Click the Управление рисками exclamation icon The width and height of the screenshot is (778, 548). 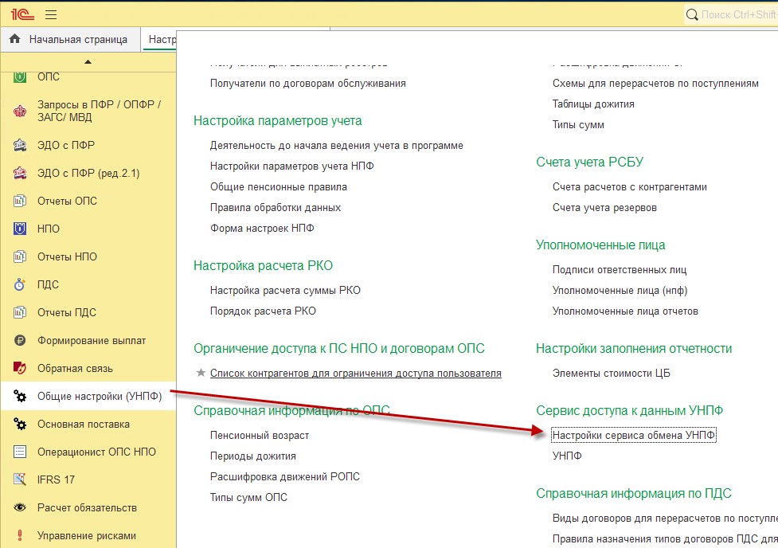[21, 535]
